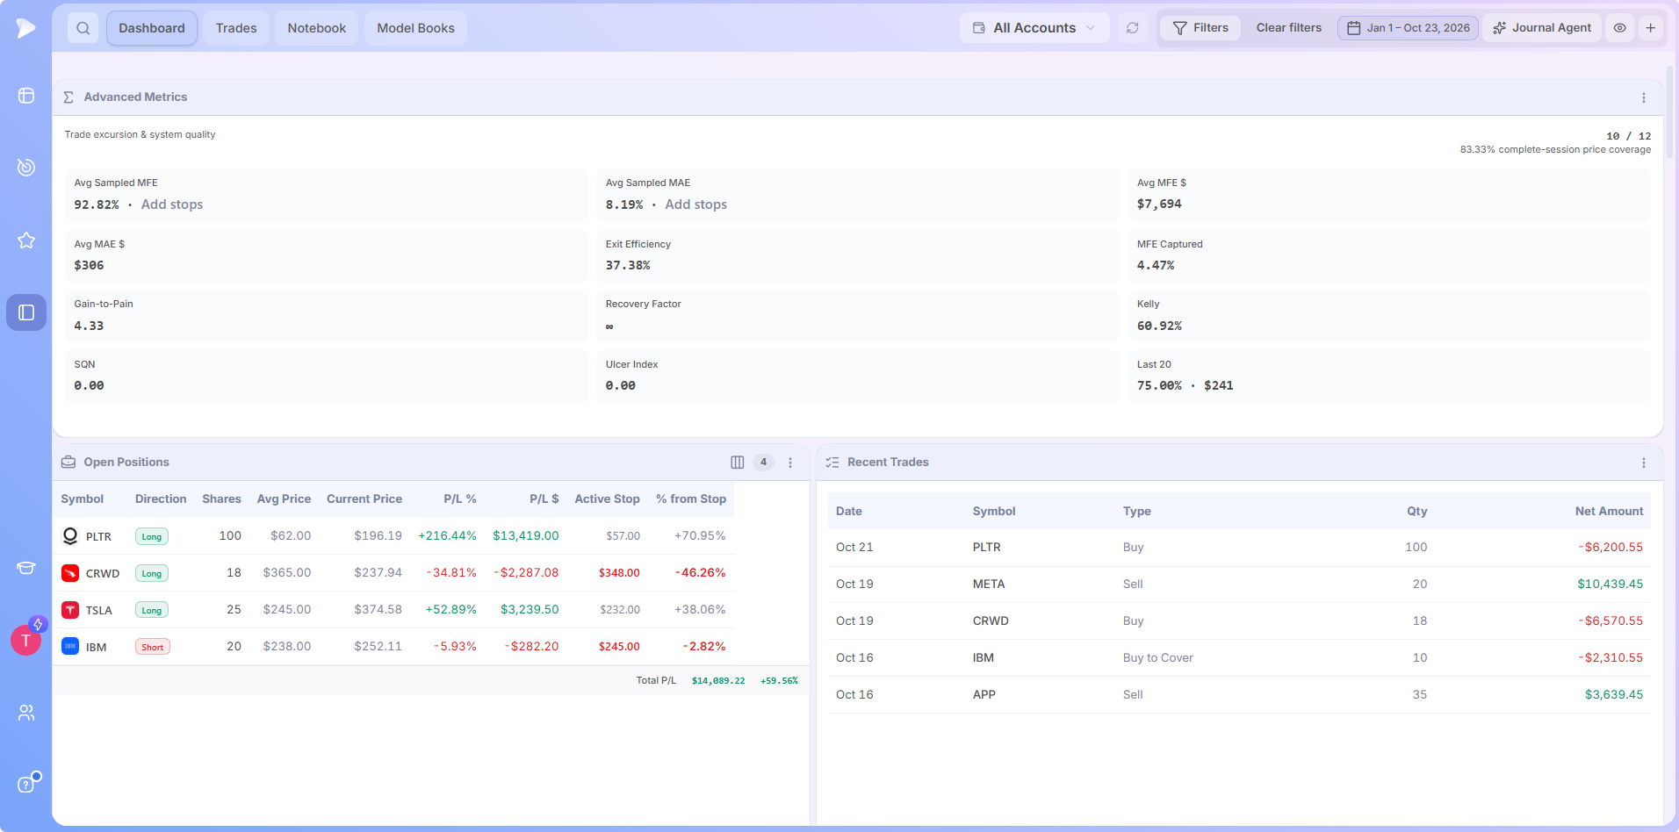Open Recent Trades three-dot menu
1679x832 pixels.
tap(1644, 463)
